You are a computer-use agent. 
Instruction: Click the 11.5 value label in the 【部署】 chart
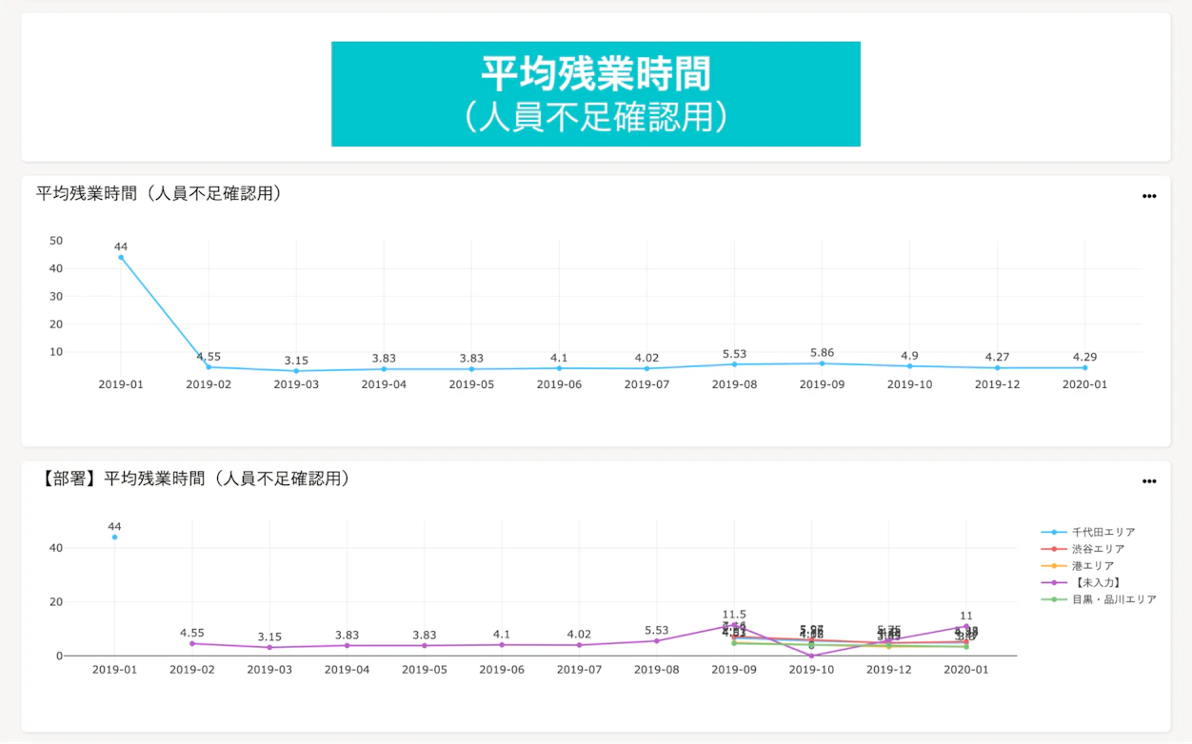tap(734, 615)
